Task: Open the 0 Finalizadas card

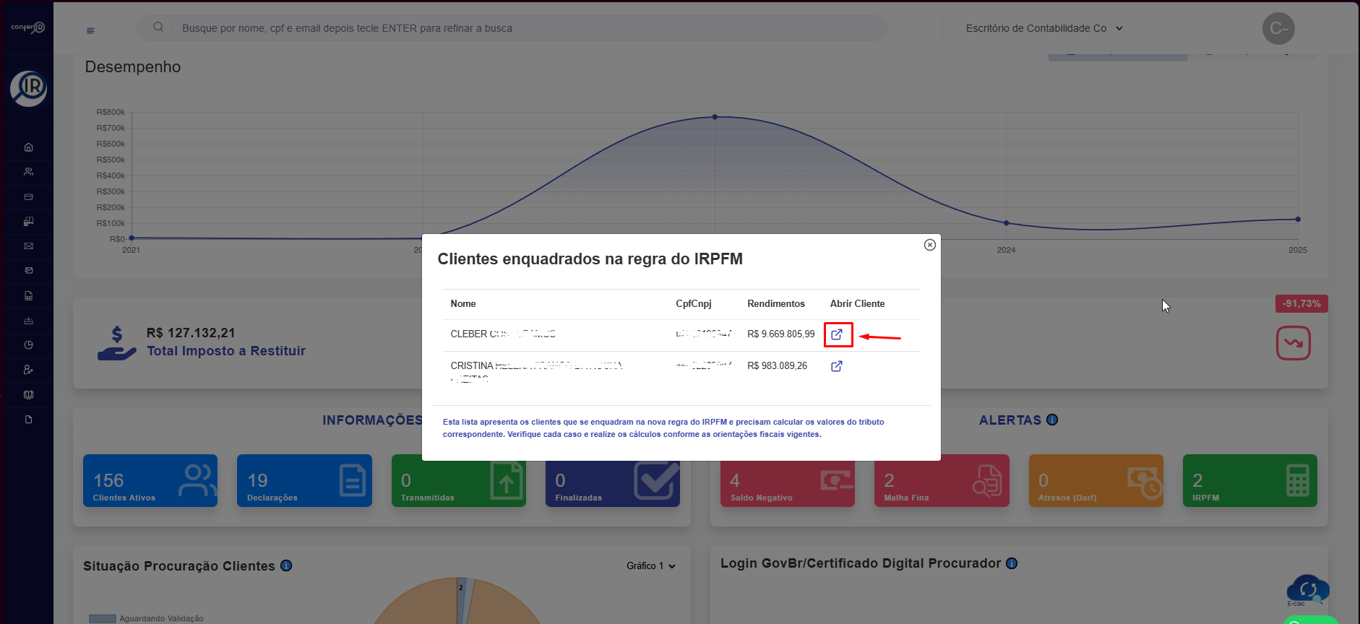Action: point(613,482)
